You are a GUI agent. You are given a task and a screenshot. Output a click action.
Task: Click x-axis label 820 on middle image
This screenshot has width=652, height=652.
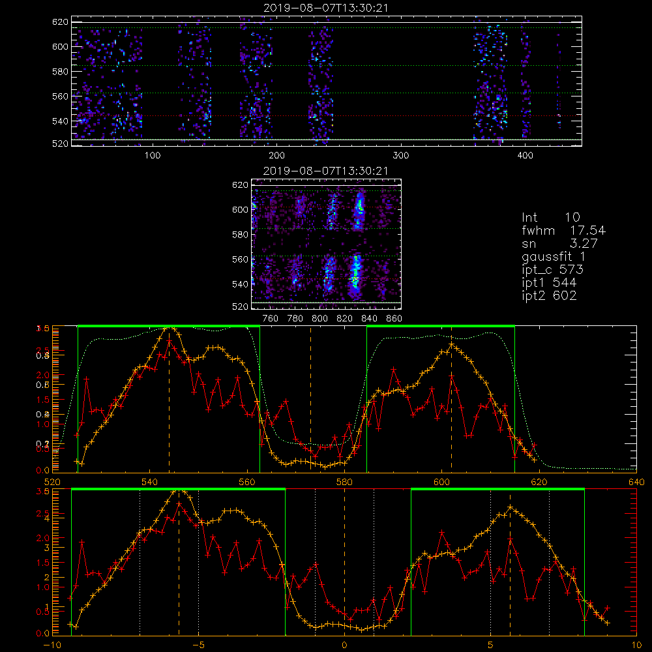(344, 319)
